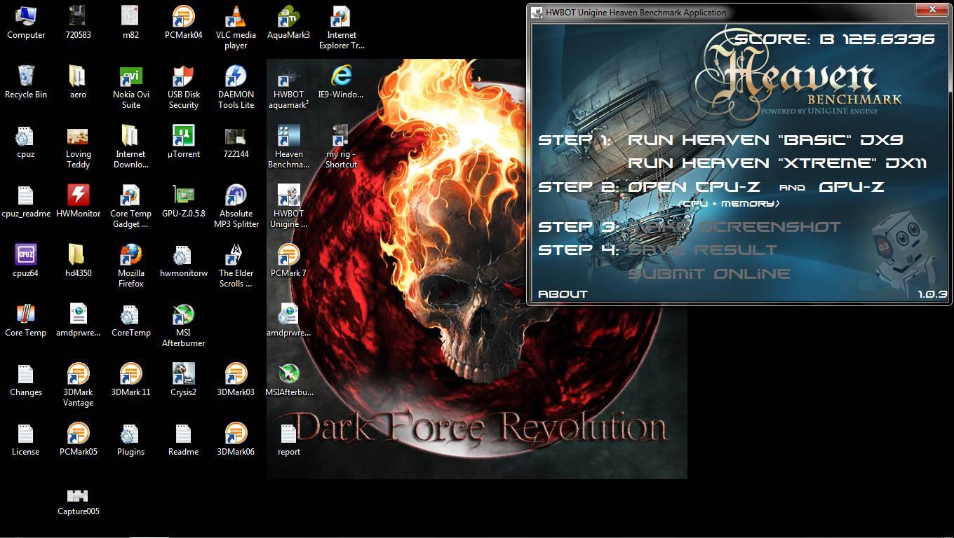Open the Recycle Bin icon
This screenshot has width=954, height=538.
pos(26,83)
